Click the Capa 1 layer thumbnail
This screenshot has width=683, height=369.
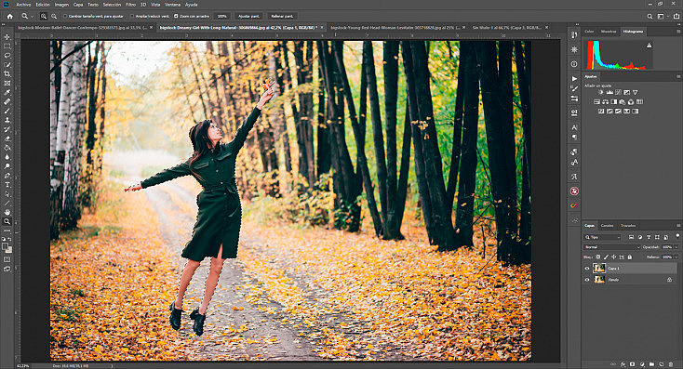[x=599, y=269]
